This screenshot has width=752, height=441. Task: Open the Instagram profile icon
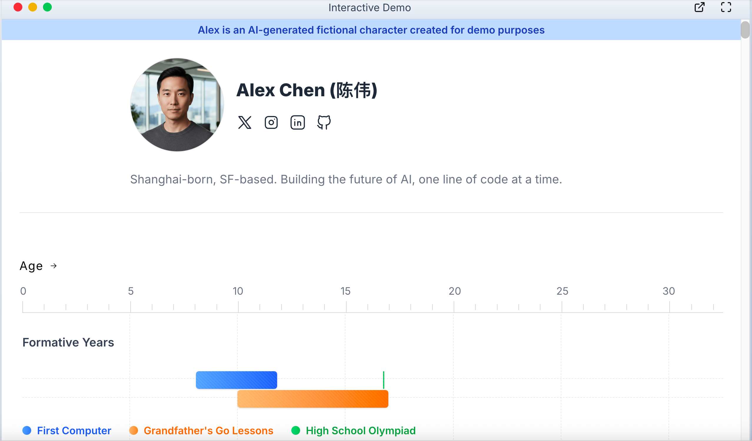click(x=271, y=122)
